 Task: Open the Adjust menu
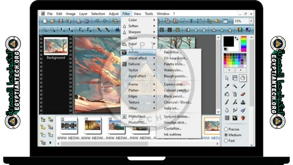(114, 13)
